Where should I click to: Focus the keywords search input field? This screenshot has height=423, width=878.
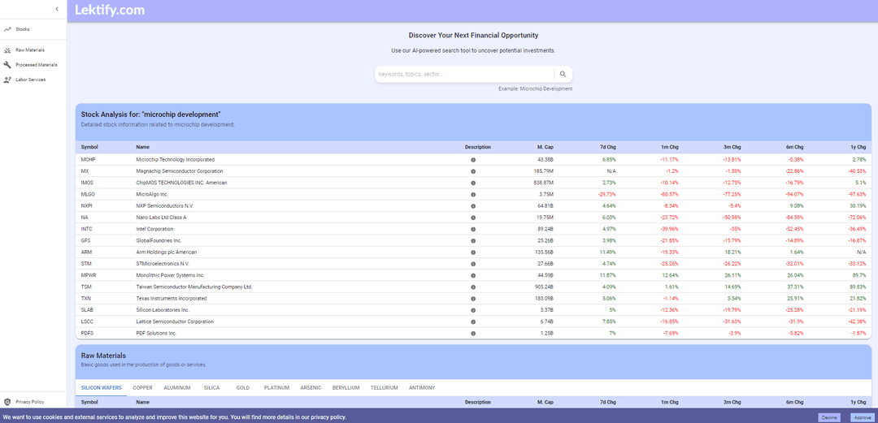click(465, 74)
